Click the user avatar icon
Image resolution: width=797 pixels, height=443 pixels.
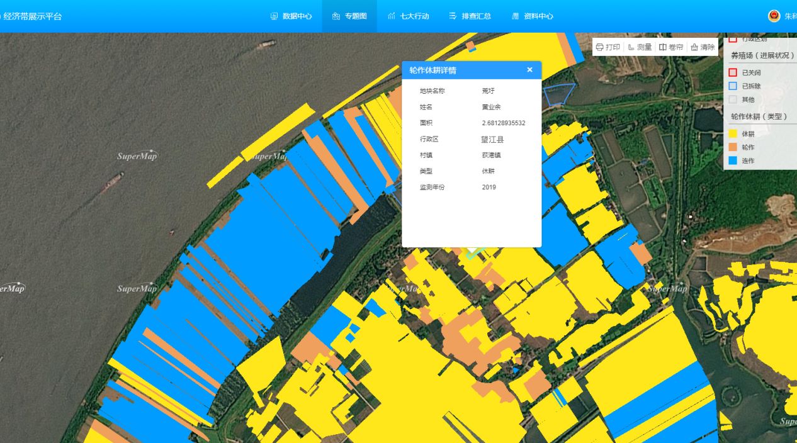(774, 16)
